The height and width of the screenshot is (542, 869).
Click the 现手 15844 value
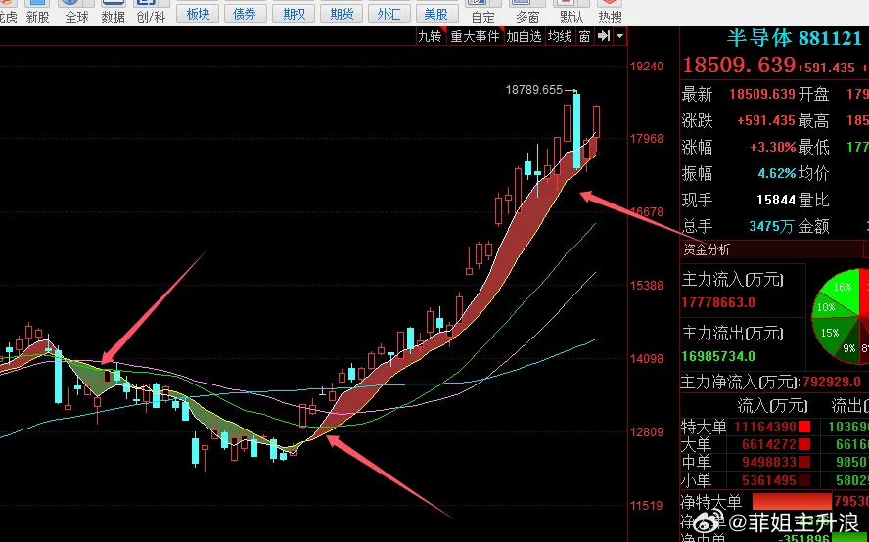point(776,200)
